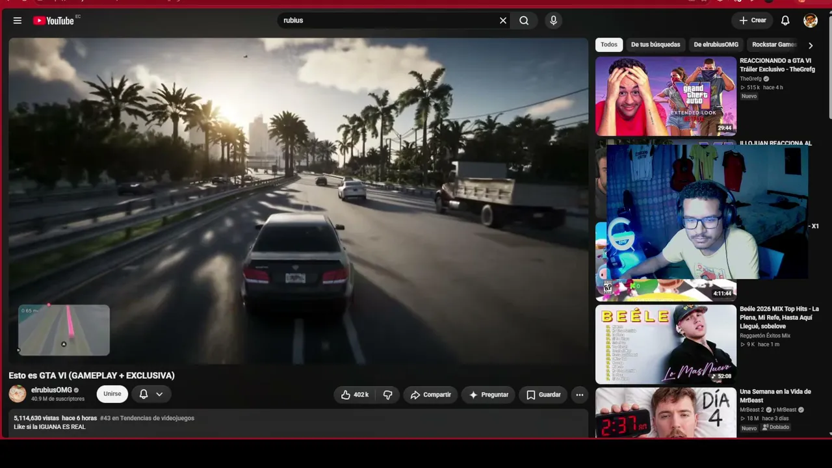832x468 pixels.
Task: Go to YouTube home via logo
Action: tap(53, 21)
